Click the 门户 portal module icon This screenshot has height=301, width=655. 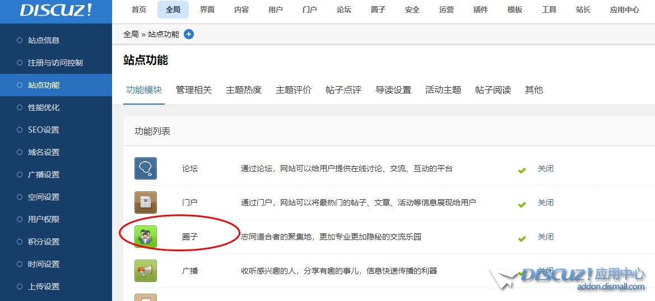tap(146, 203)
